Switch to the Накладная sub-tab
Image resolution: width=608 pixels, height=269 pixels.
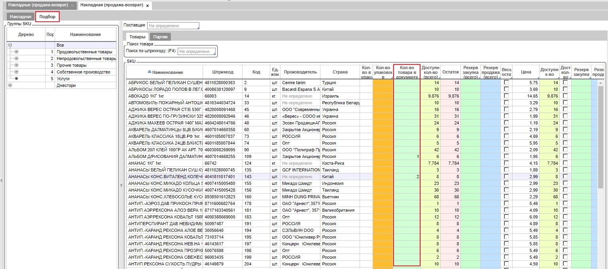[21, 17]
